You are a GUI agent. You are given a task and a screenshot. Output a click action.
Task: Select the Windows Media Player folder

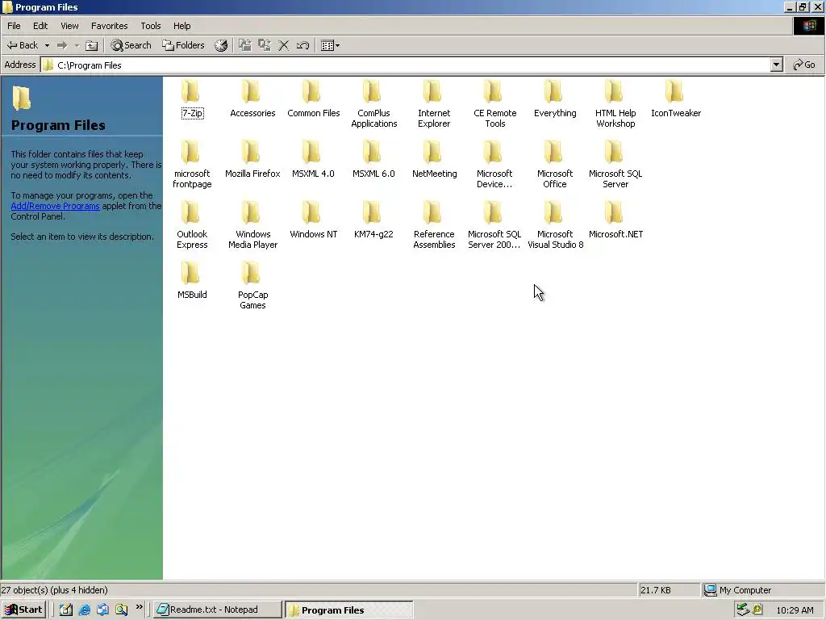click(x=252, y=225)
